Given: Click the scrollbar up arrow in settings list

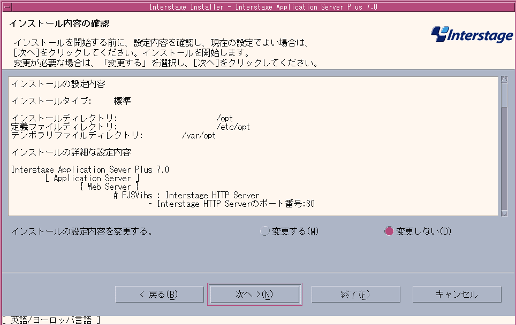Looking at the screenshot, I should (x=504, y=79).
